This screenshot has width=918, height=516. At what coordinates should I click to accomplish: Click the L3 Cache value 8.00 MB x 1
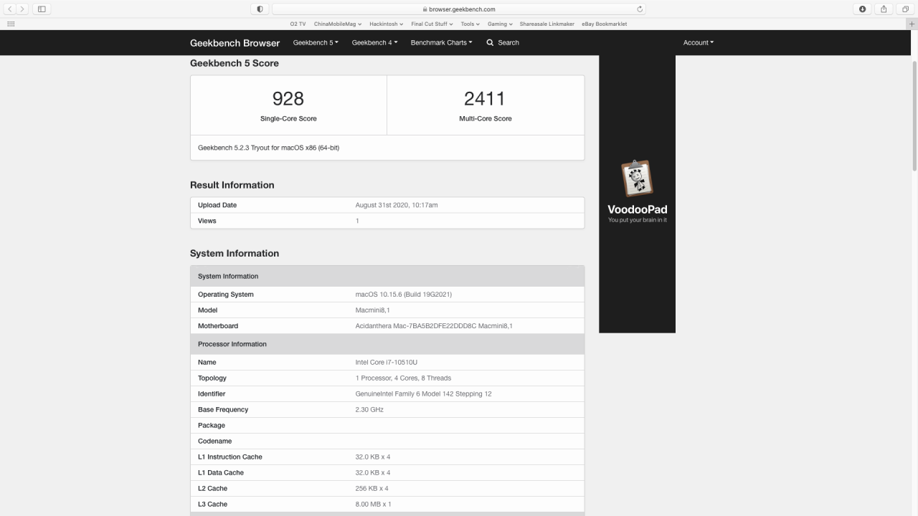(374, 505)
